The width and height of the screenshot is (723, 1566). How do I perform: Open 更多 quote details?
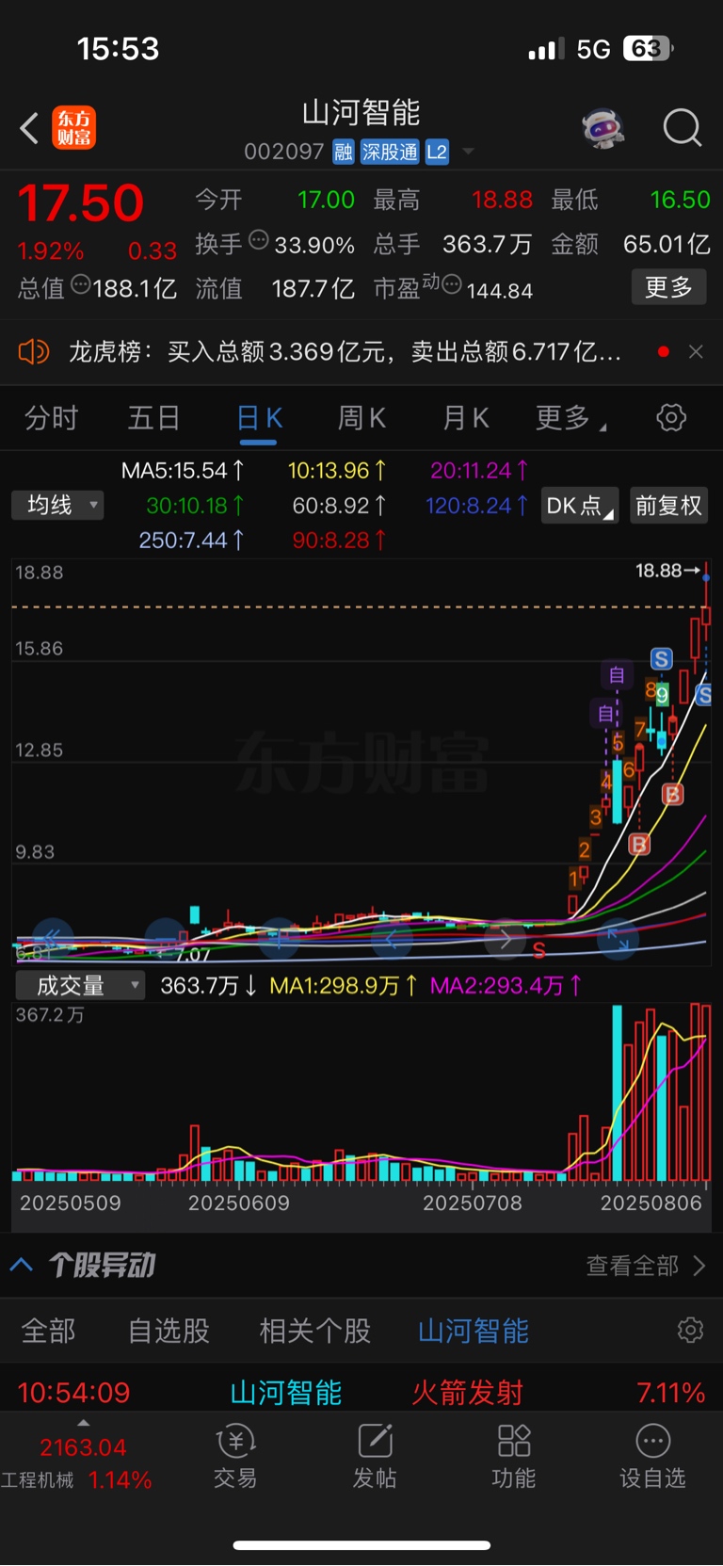(x=668, y=286)
